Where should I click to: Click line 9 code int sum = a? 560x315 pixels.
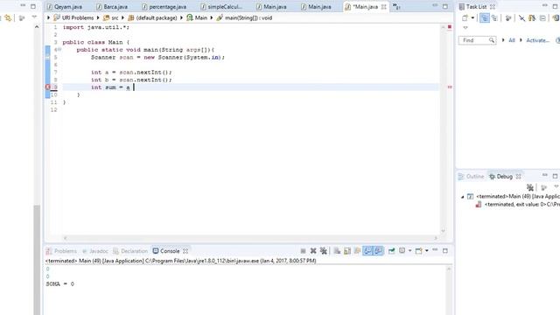110,87
